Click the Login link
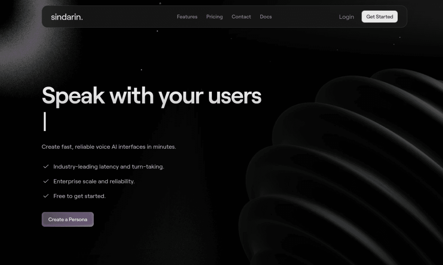Screen dimensions: 443x265 coord(346,17)
